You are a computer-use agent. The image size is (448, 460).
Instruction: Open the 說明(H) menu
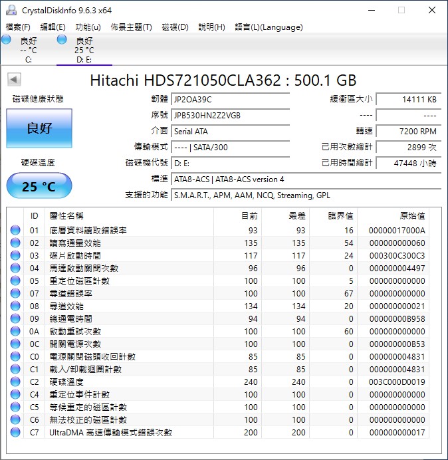click(211, 27)
